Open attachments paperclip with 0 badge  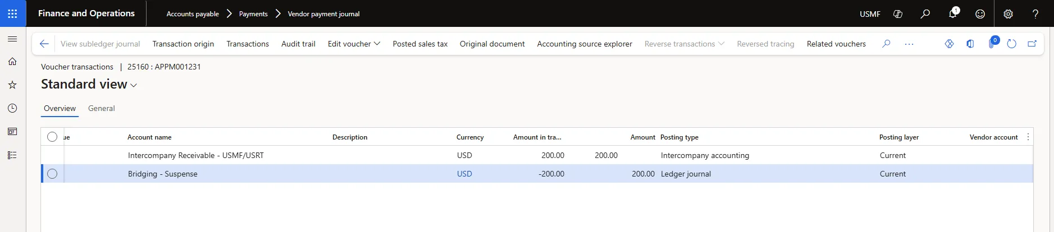click(992, 43)
